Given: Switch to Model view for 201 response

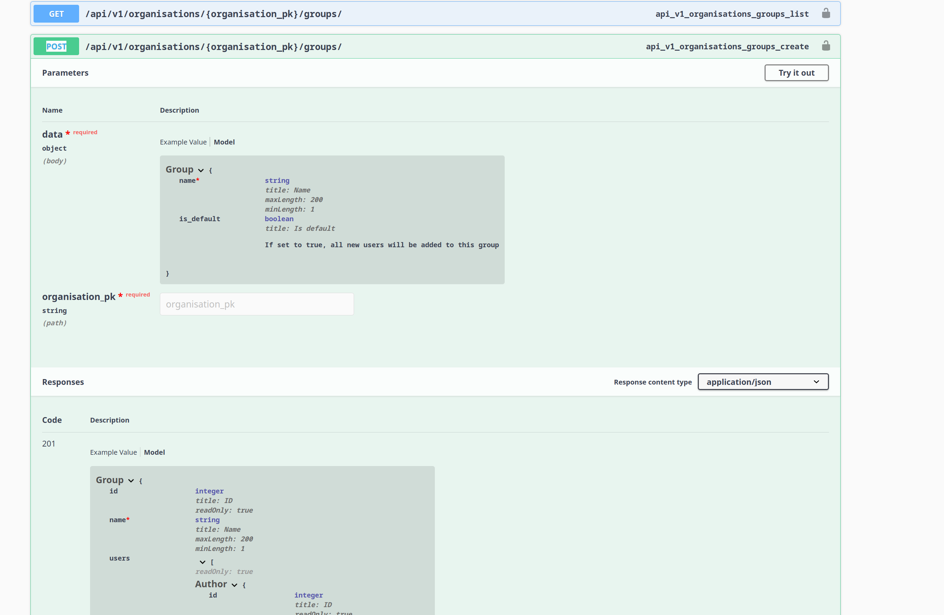Looking at the screenshot, I should (154, 452).
